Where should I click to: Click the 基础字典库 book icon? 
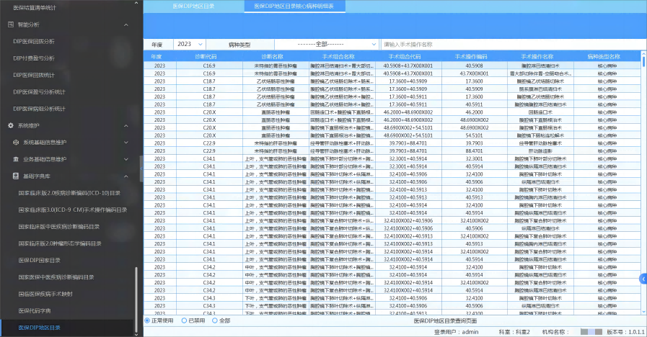[16, 176]
